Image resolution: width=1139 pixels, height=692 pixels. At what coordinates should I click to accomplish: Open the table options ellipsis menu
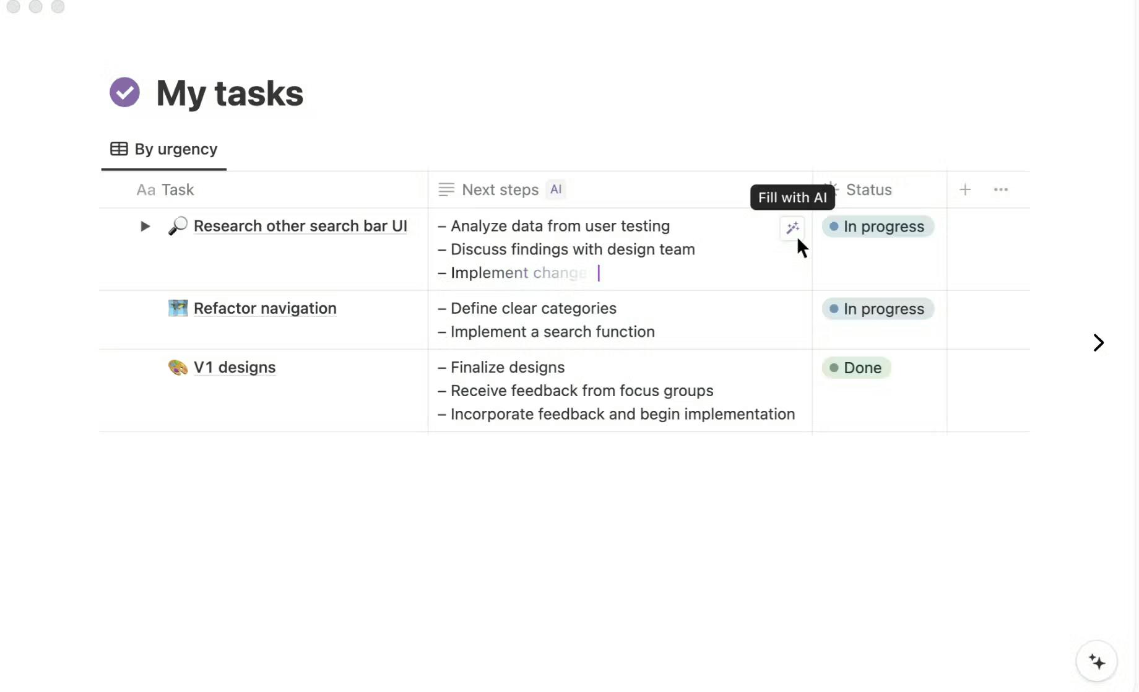point(1001,189)
